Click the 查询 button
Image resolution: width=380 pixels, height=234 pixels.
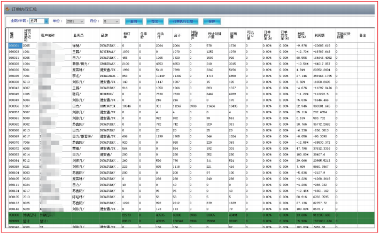[134, 21]
